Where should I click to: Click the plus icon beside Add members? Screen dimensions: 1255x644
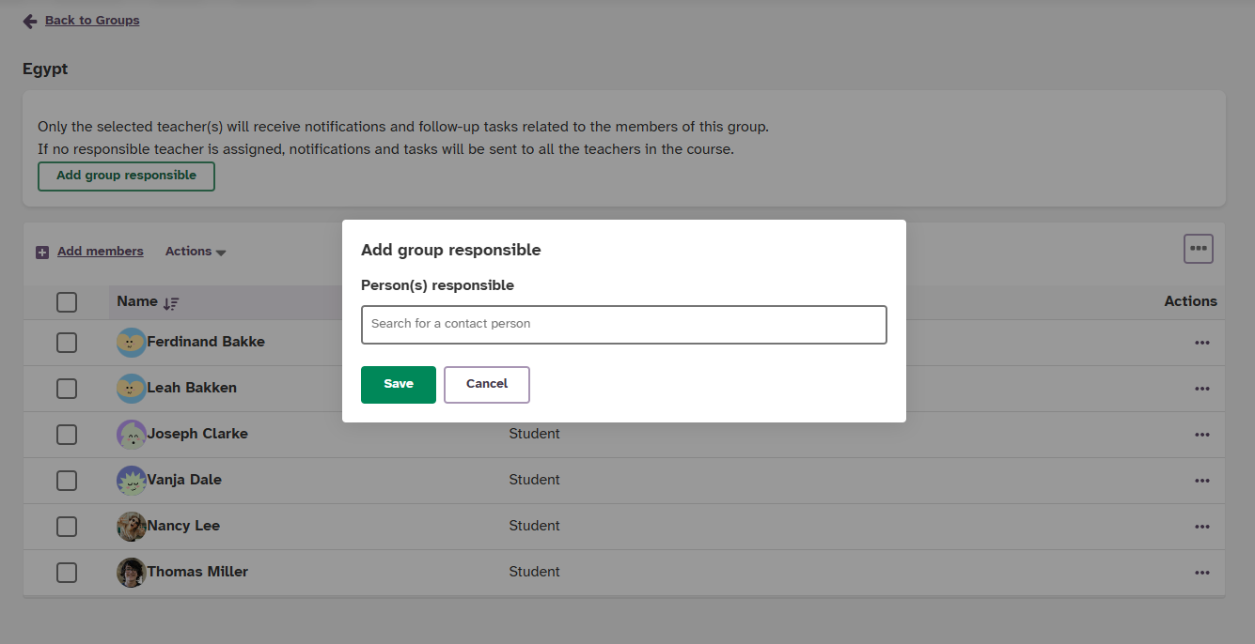tap(42, 253)
